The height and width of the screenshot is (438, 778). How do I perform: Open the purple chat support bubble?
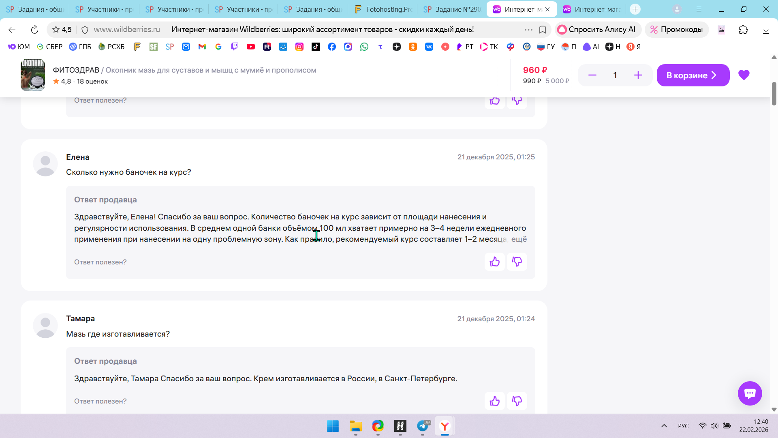tap(750, 393)
